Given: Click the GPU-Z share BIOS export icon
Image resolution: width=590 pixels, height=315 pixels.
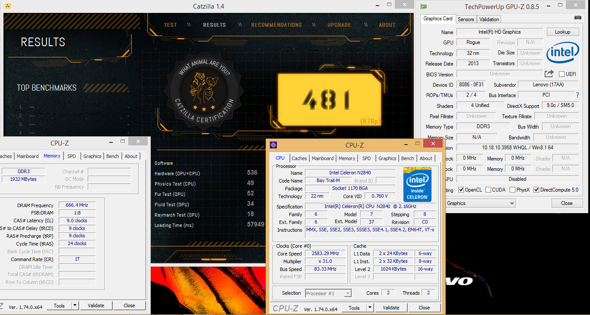Looking at the screenshot, I should pyautogui.click(x=549, y=74).
